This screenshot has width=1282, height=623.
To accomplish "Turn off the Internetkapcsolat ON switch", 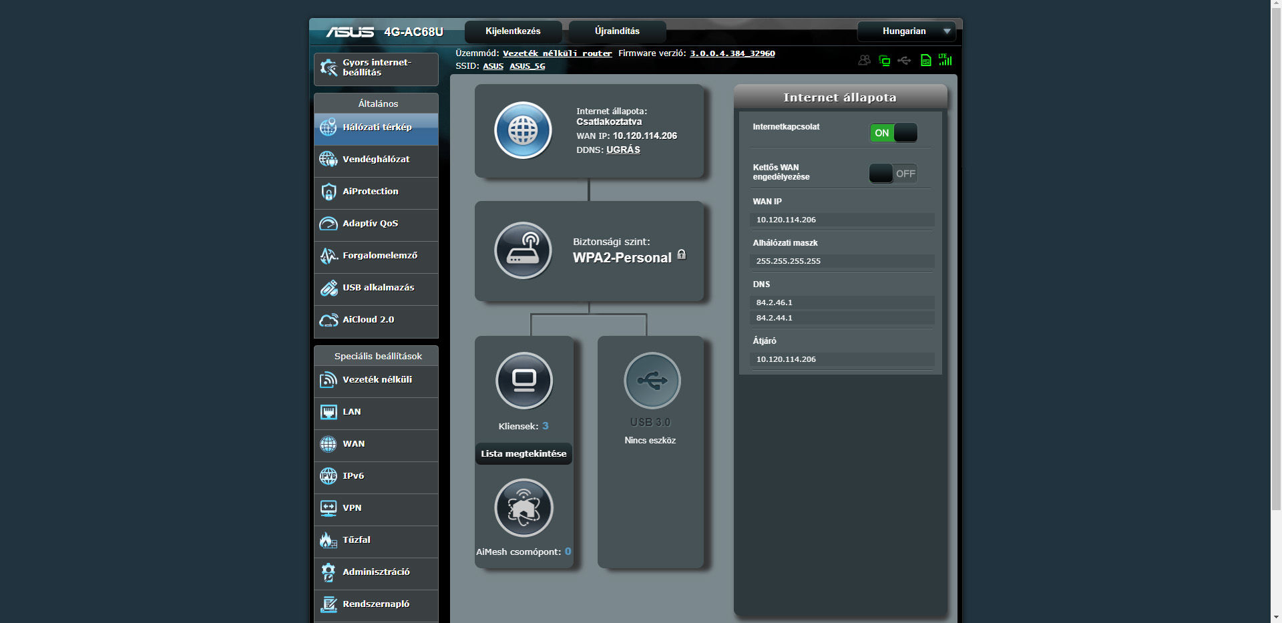I will (893, 133).
